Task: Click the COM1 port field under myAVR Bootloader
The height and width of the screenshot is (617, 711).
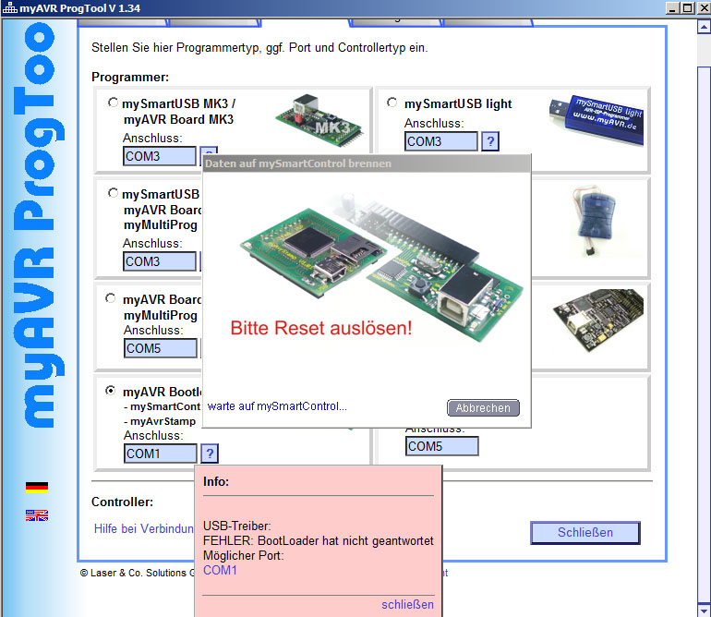Action: (x=161, y=454)
